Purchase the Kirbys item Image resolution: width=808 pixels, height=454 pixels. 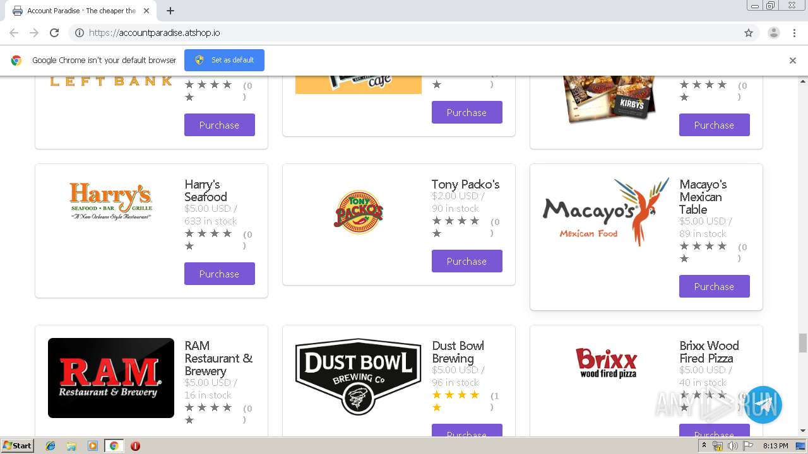pos(715,125)
